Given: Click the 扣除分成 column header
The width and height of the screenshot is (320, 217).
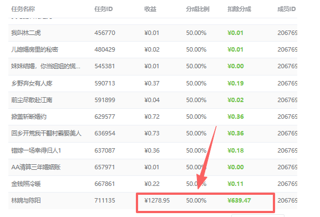Looking at the screenshot, I should 239,9.
